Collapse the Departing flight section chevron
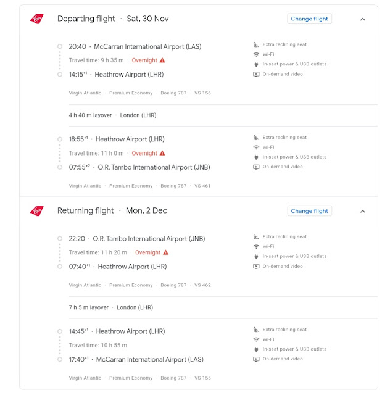The height and width of the screenshot is (395, 390). pos(362,19)
